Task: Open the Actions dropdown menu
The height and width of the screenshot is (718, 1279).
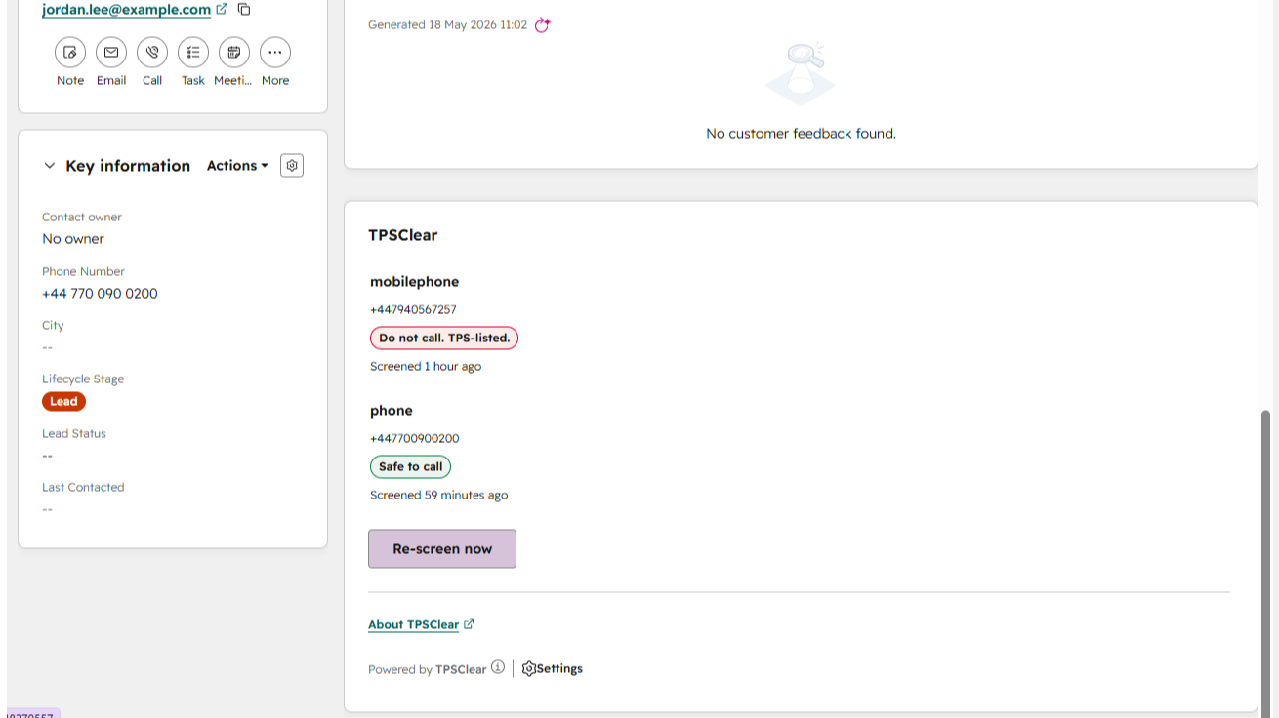Action: click(237, 166)
